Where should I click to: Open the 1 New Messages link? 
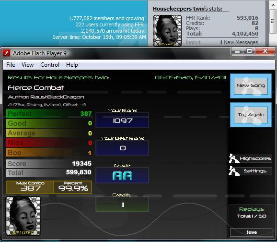pyautogui.click(x=239, y=42)
